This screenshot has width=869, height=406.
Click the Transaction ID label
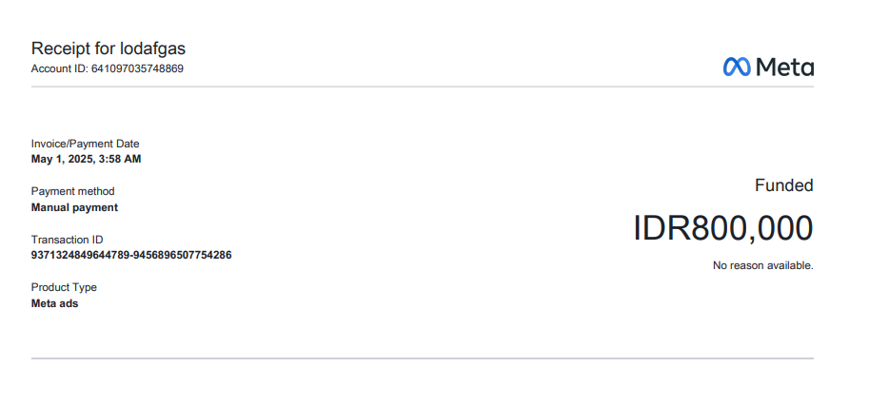coord(67,240)
